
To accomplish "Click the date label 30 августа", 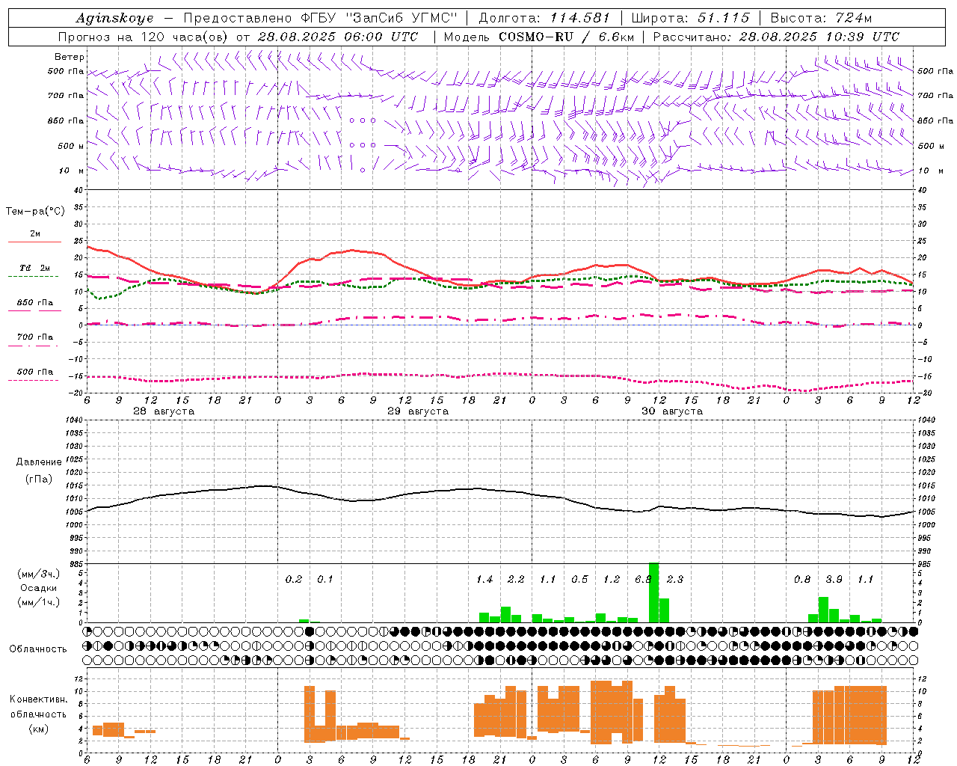I will click(672, 411).
